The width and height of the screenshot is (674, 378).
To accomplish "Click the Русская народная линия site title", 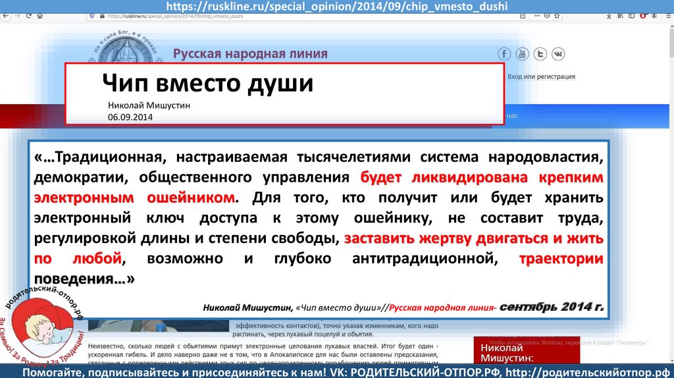I will [250, 54].
